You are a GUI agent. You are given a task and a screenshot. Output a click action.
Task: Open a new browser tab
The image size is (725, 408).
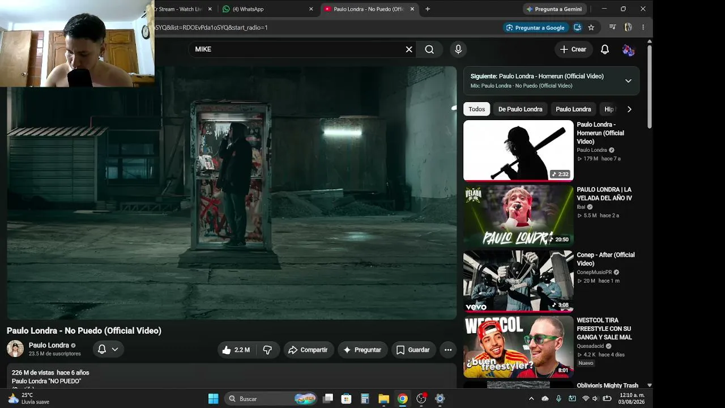[x=428, y=9]
